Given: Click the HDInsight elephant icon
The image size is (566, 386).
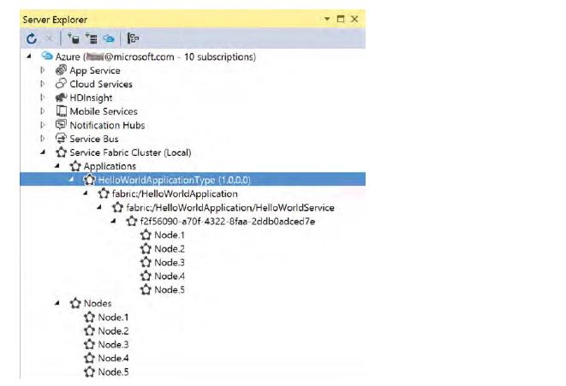Looking at the screenshot, I should (61, 97).
